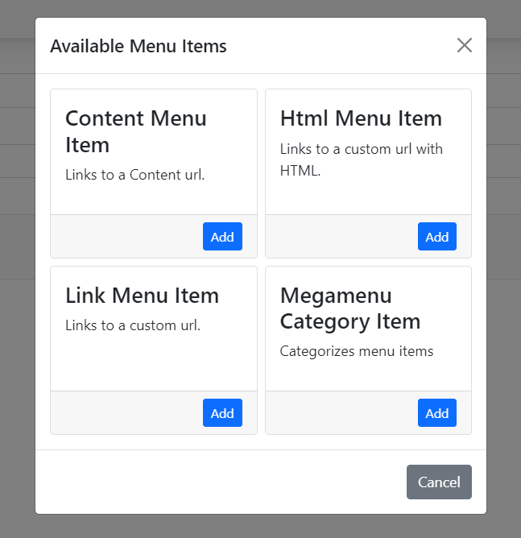Add a Link Menu Item

click(222, 413)
